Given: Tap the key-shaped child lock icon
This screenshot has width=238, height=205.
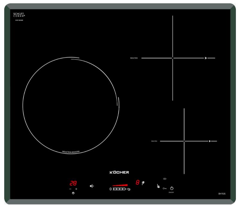Looking at the screenshot, I should point(165,188).
